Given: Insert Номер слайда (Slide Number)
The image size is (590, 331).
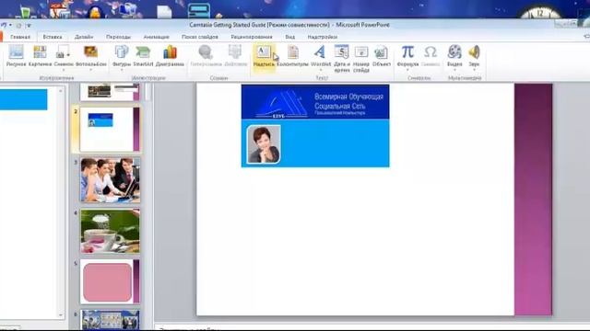Looking at the screenshot, I should (361, 58).
